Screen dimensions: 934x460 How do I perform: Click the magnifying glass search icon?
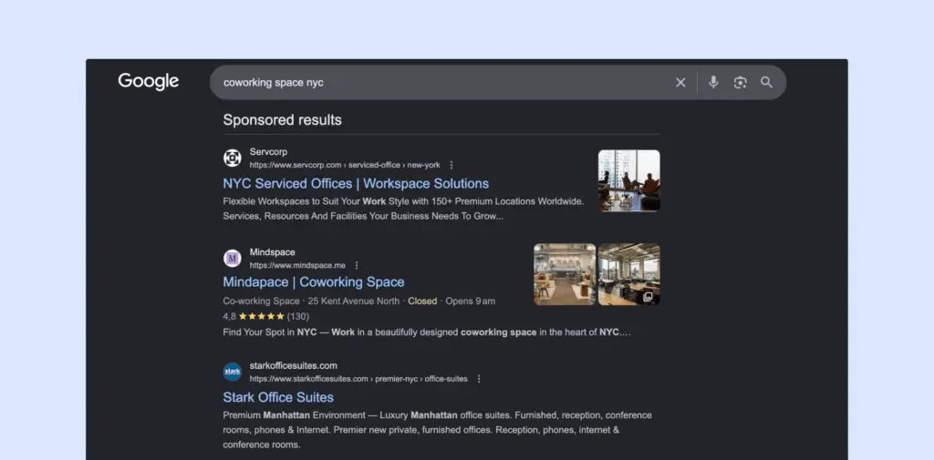click(766, 83)
